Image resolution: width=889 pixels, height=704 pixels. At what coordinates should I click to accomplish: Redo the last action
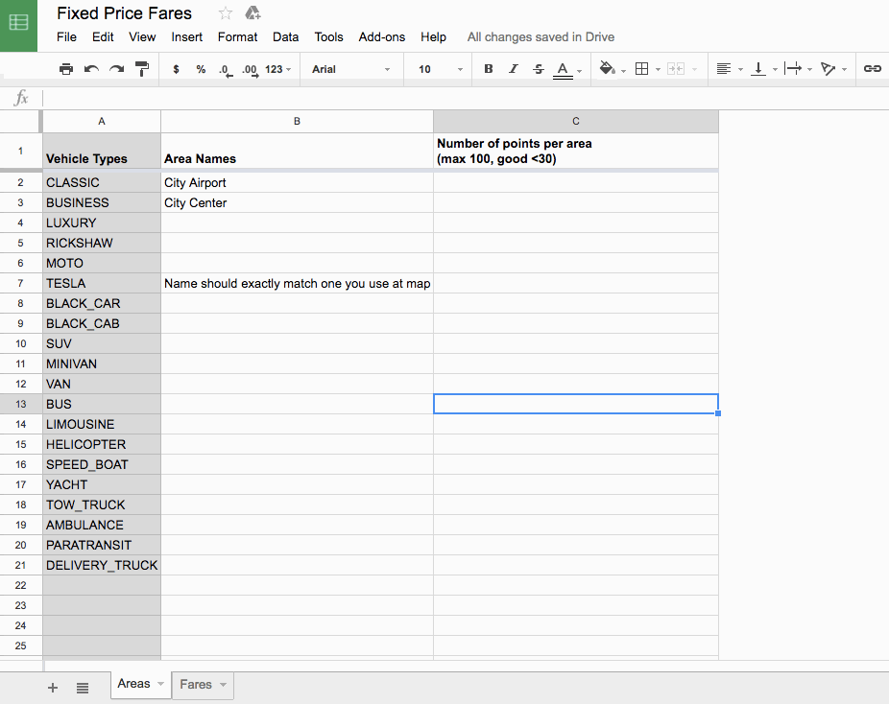[x=117, y=69]
